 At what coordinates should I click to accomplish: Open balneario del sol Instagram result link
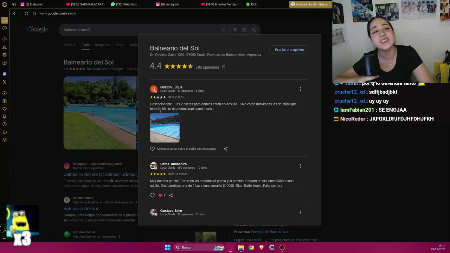click(100, 174)
